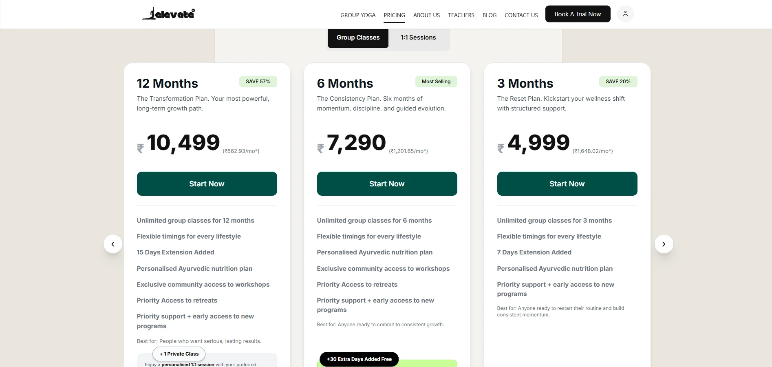This screenshot has height=367, width=772.
Task: Click the ₹1,648.02/mo* monthly rate text
Action: pyautogui.click(x=593, y=151)
